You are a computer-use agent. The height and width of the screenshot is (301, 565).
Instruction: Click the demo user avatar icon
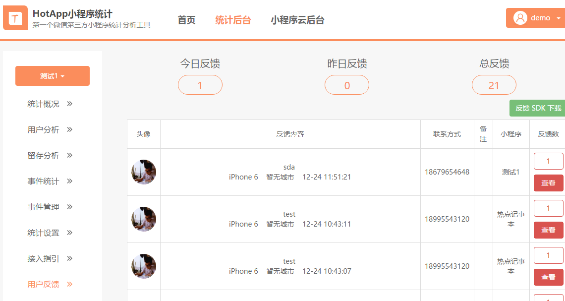[520, 18]
